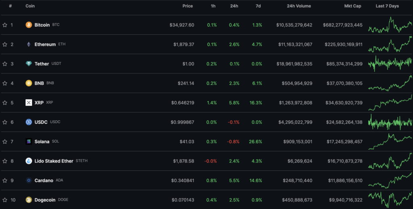Click the Solana logo icon

pyautogui.click(x=29, y=142)
